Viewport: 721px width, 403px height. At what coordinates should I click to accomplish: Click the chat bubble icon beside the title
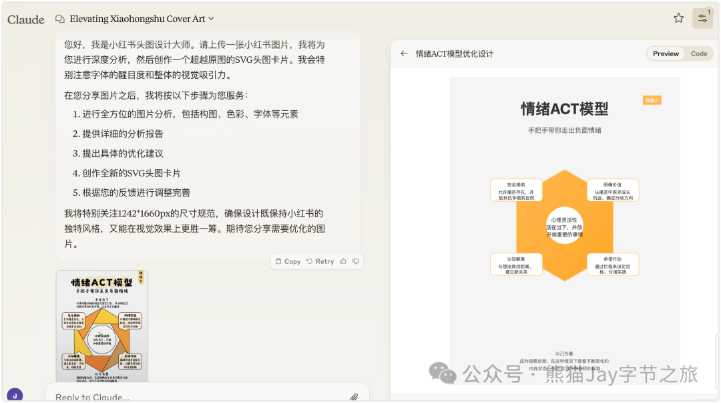point(60,19)
